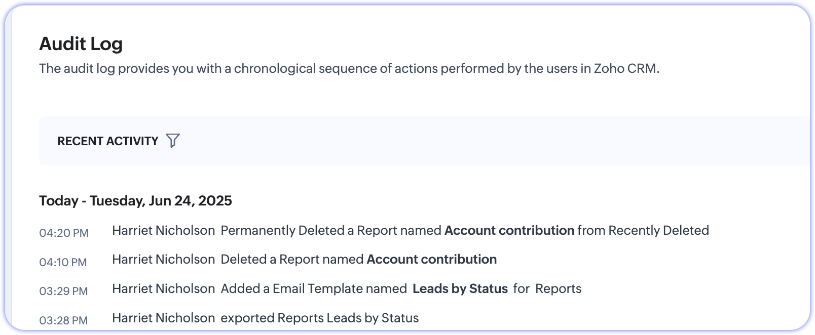Open the Recent Activity filter icon
The image size is (815, 335).
[173, 141]
